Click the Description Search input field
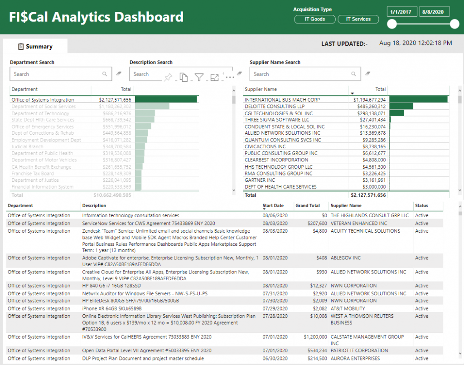This screenshot has width=464, height=365. click(x=145, y=74)
